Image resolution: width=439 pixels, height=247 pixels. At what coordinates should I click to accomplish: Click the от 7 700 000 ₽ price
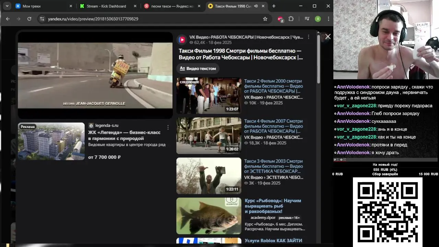(x=104, y=157)
